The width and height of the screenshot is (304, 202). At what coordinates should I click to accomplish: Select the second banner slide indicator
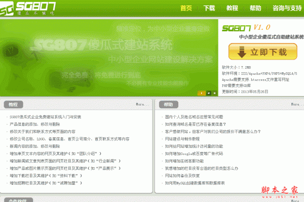coord(209,93)
